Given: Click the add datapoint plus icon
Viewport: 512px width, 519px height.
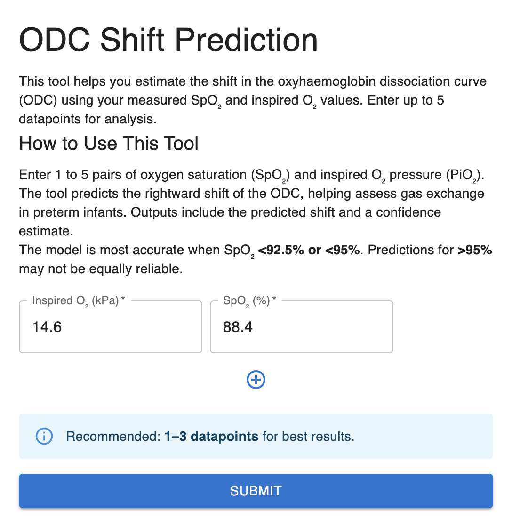Looking at the screenshot, I should coord(256,380).
